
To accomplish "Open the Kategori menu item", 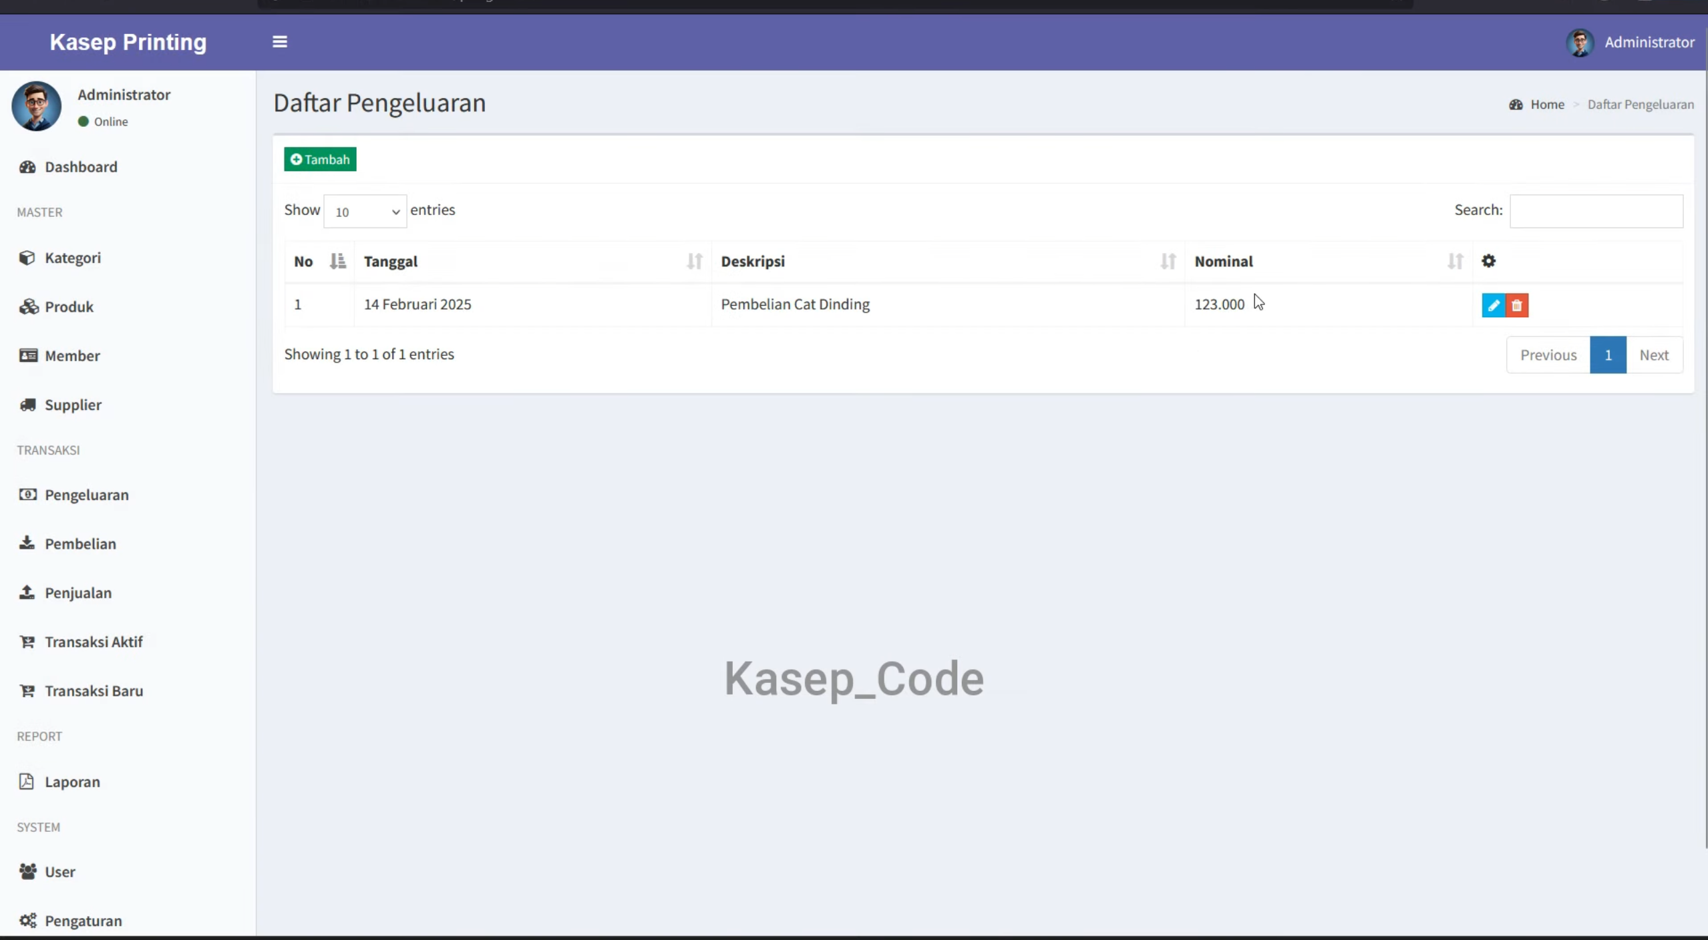I will tap(127, 258).
